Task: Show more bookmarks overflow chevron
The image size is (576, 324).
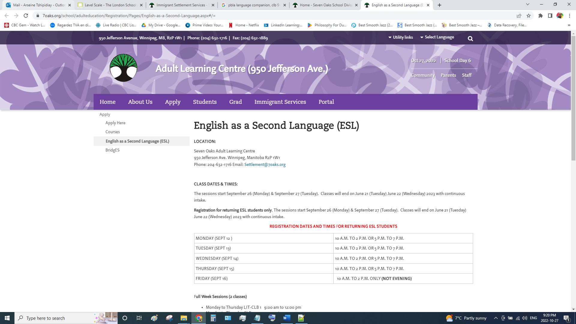Action: pos(569,25)
